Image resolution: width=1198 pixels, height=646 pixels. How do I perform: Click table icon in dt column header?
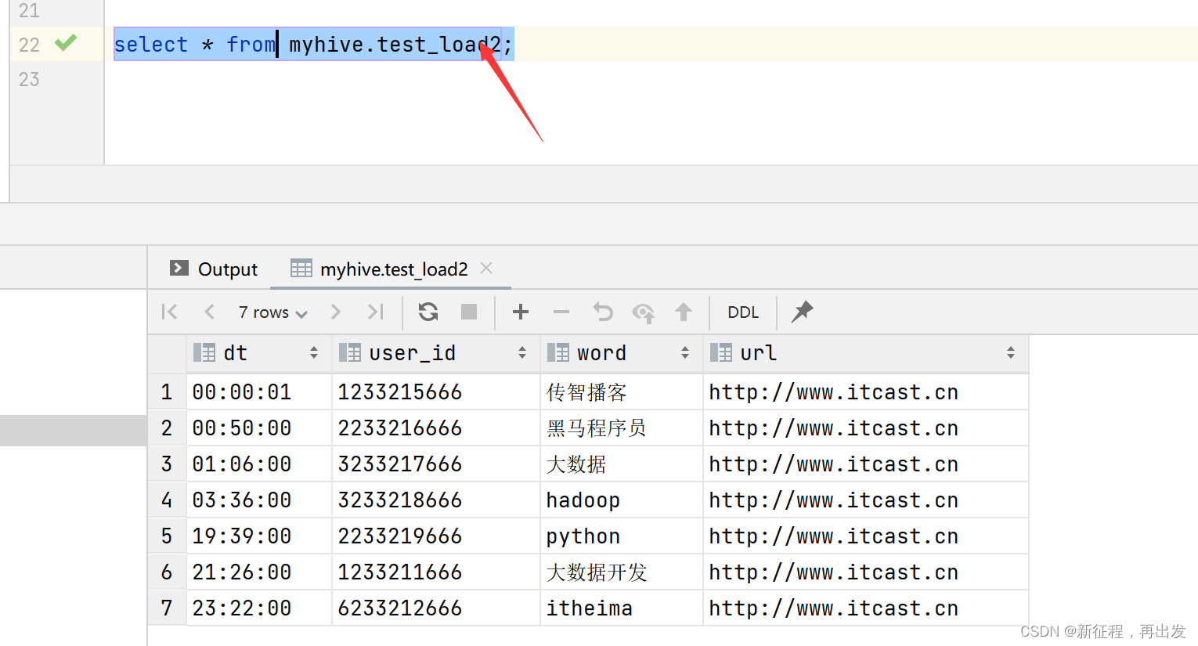[x=204, y=353]
